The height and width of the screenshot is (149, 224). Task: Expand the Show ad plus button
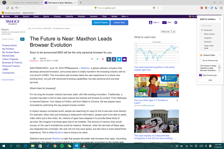tap(174, 31)
